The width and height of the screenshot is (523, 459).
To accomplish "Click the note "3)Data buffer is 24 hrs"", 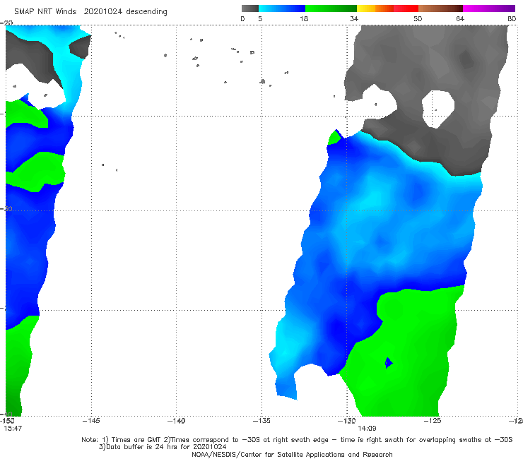I will tap(163, 447).
